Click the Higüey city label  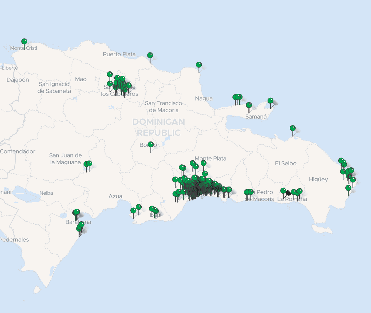tap(318, 179)
